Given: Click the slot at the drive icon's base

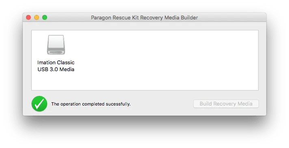Looking at the screenshot, I should point(56,52).
